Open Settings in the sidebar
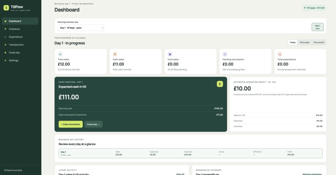 tap(20, 60)
